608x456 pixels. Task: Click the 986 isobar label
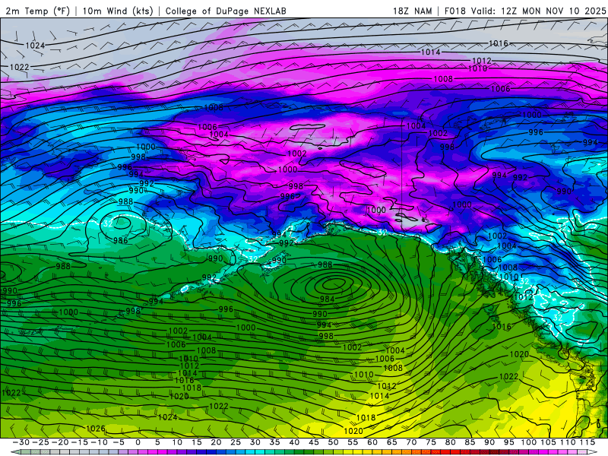121,240
